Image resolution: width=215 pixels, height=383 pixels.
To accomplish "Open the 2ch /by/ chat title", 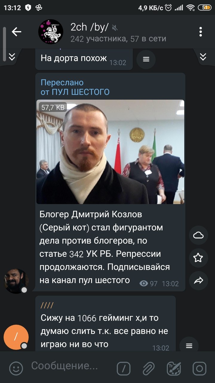I will (x=90, y=27).
